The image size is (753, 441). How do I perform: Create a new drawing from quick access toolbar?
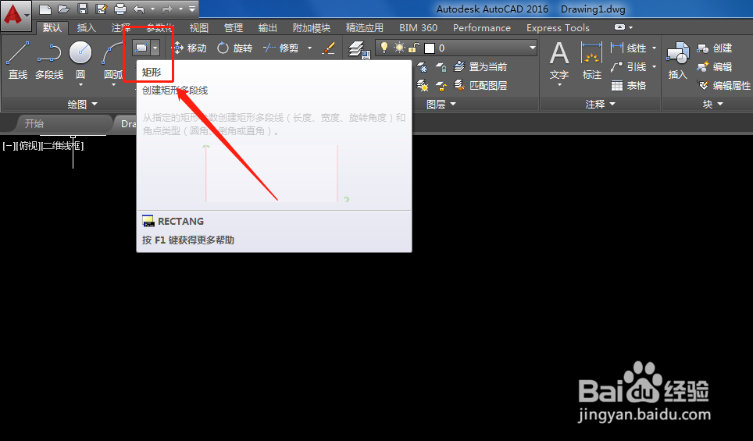click(45, 9)
